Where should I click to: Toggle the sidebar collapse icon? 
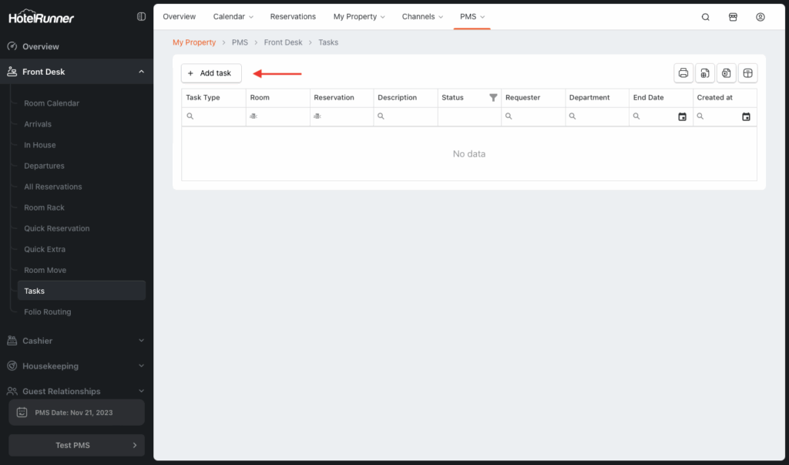pyautogui.click(x=141, y=16)
